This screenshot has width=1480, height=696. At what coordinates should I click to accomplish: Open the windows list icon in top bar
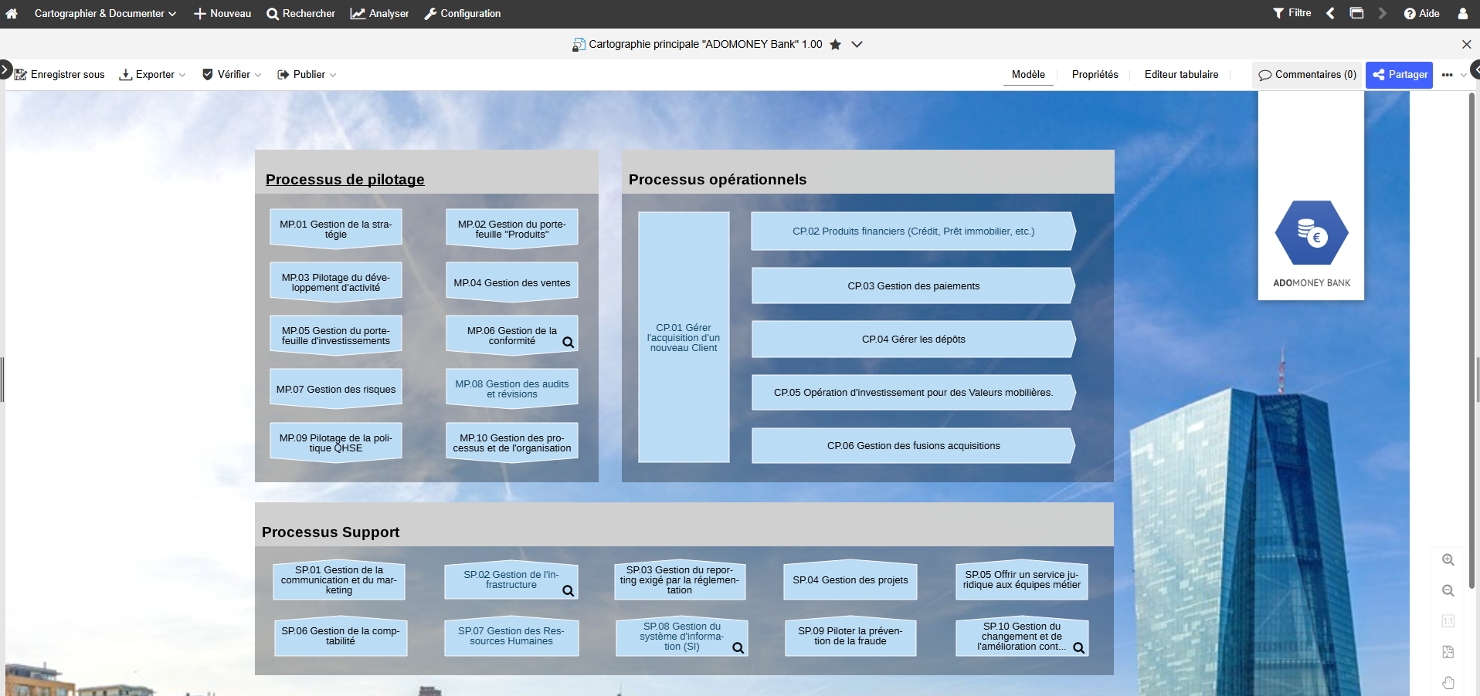[x=1356, y=13]
